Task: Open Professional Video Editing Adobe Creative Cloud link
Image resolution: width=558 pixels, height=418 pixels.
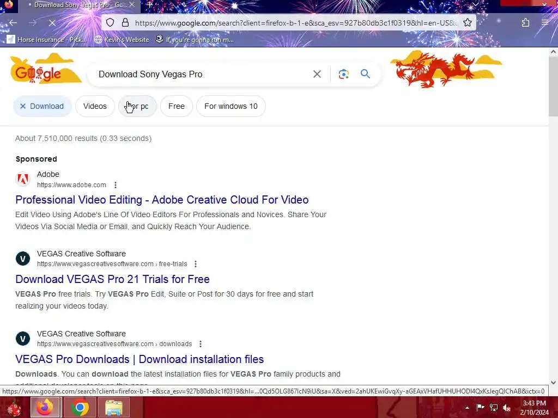Action: [162, 200]
